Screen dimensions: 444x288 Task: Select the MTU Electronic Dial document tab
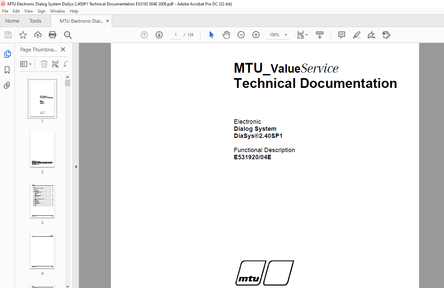81,21
